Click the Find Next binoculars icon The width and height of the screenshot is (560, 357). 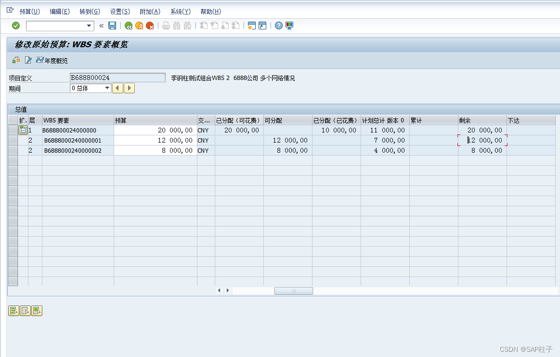click(x=187, y=26)
